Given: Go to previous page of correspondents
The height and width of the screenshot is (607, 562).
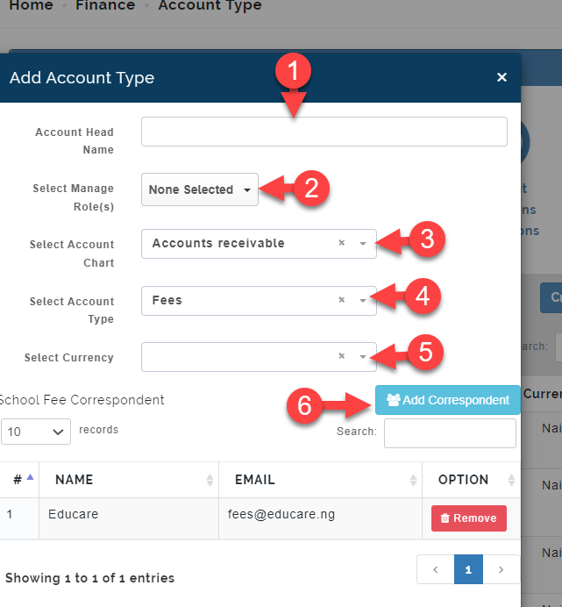Looking at the screenshot, I should (436, 569).
